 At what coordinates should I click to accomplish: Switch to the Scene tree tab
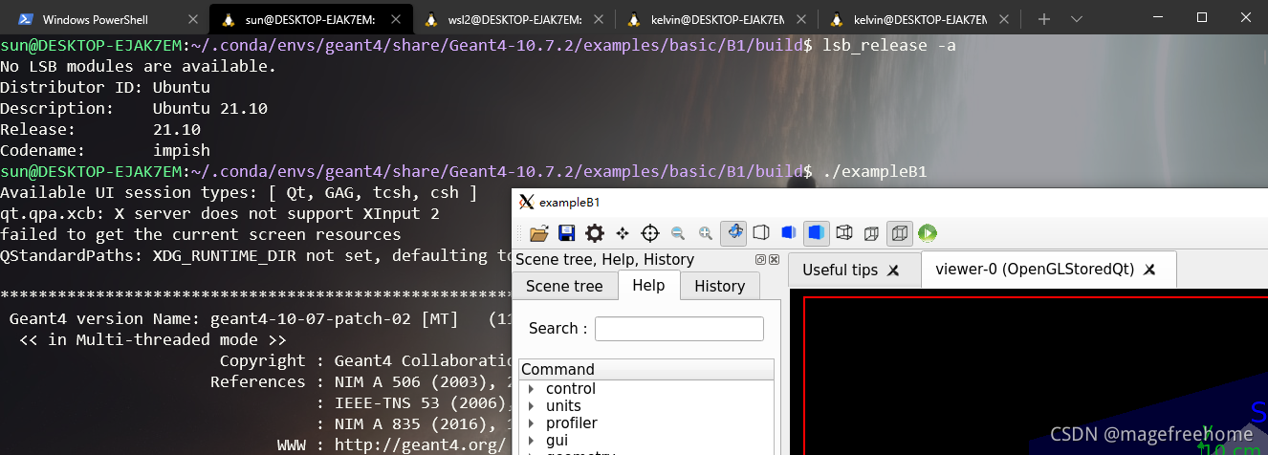pyautogui.click(x=564, y=286)
